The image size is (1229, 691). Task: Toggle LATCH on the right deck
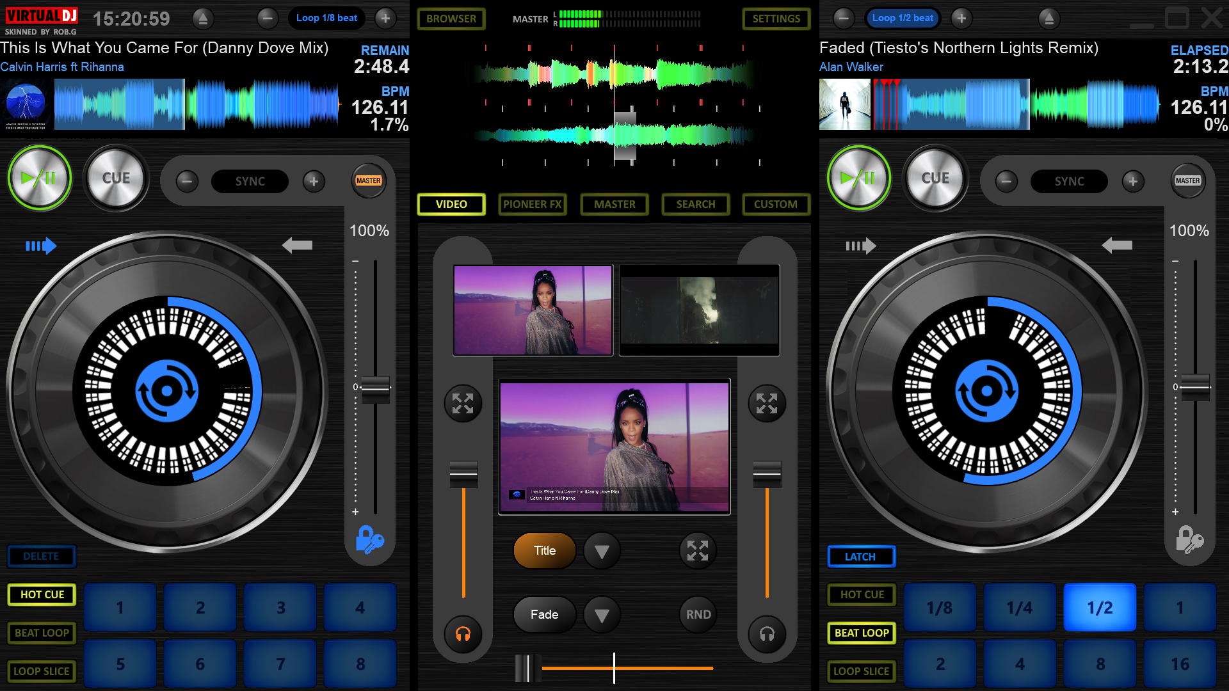[x=861, y=557]
